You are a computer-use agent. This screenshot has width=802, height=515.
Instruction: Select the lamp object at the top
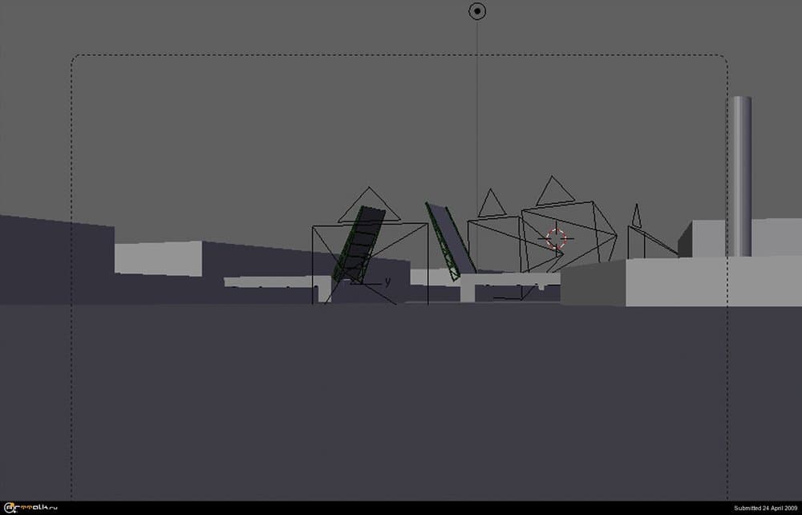(x=477, y=11)
